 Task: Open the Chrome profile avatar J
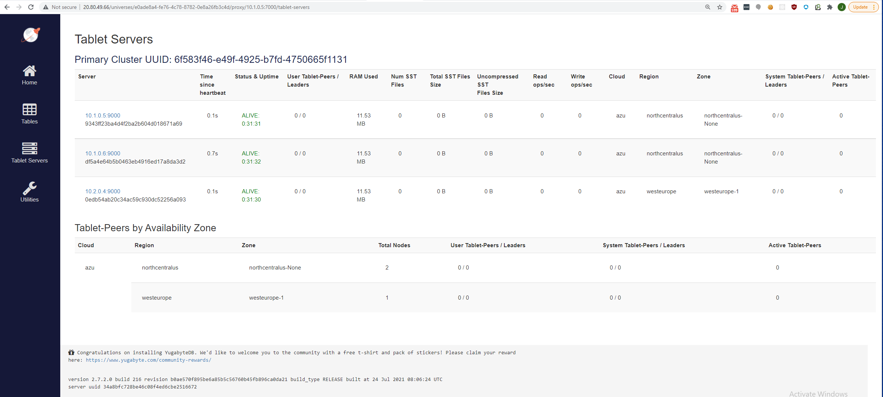tap(842, 7)
